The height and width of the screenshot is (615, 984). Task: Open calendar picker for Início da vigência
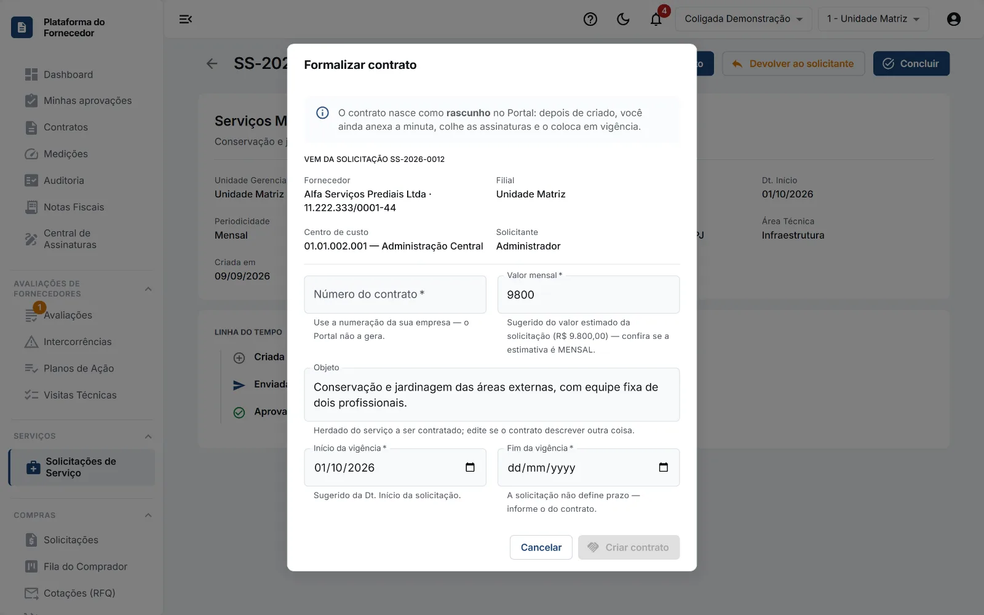(470, 467)
